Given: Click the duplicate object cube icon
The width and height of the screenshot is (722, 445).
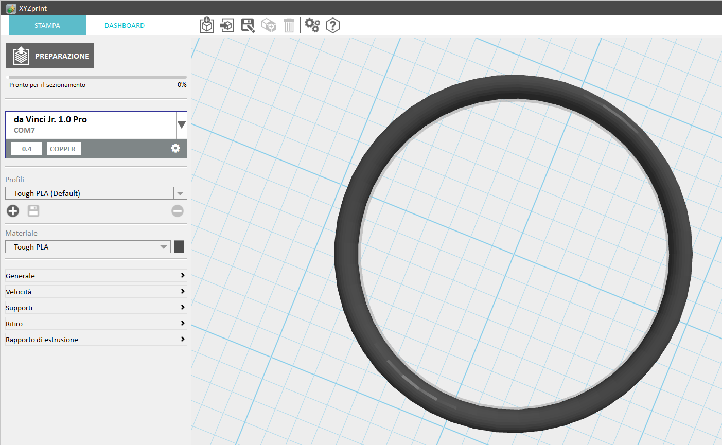Looking at the screenshot, I should click(269, 25).
